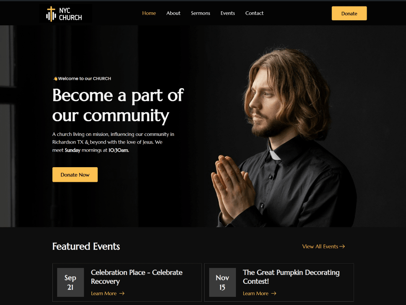406x305 pixels.
Task: Open the Home menu item
Action: [x=149, y=13]
